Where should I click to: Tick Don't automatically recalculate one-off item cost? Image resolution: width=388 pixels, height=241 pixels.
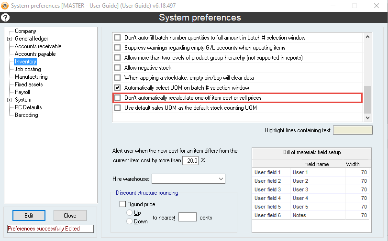tap(118, 98)
